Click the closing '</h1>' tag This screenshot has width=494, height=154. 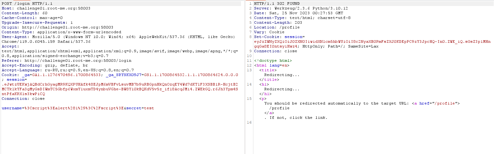tap(265, 94)
